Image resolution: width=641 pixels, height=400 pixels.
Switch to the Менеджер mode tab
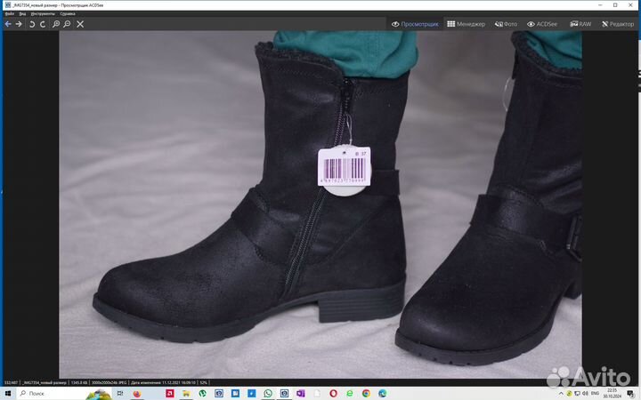(x=466, y=24)
